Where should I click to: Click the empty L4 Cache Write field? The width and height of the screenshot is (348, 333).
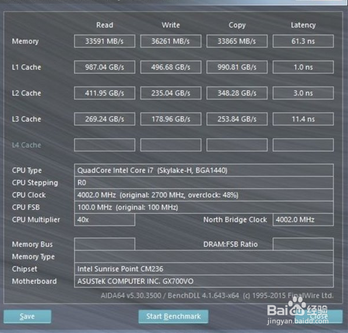tap(171, 145)
